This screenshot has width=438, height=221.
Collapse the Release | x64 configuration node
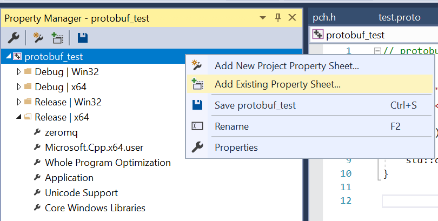19,117
